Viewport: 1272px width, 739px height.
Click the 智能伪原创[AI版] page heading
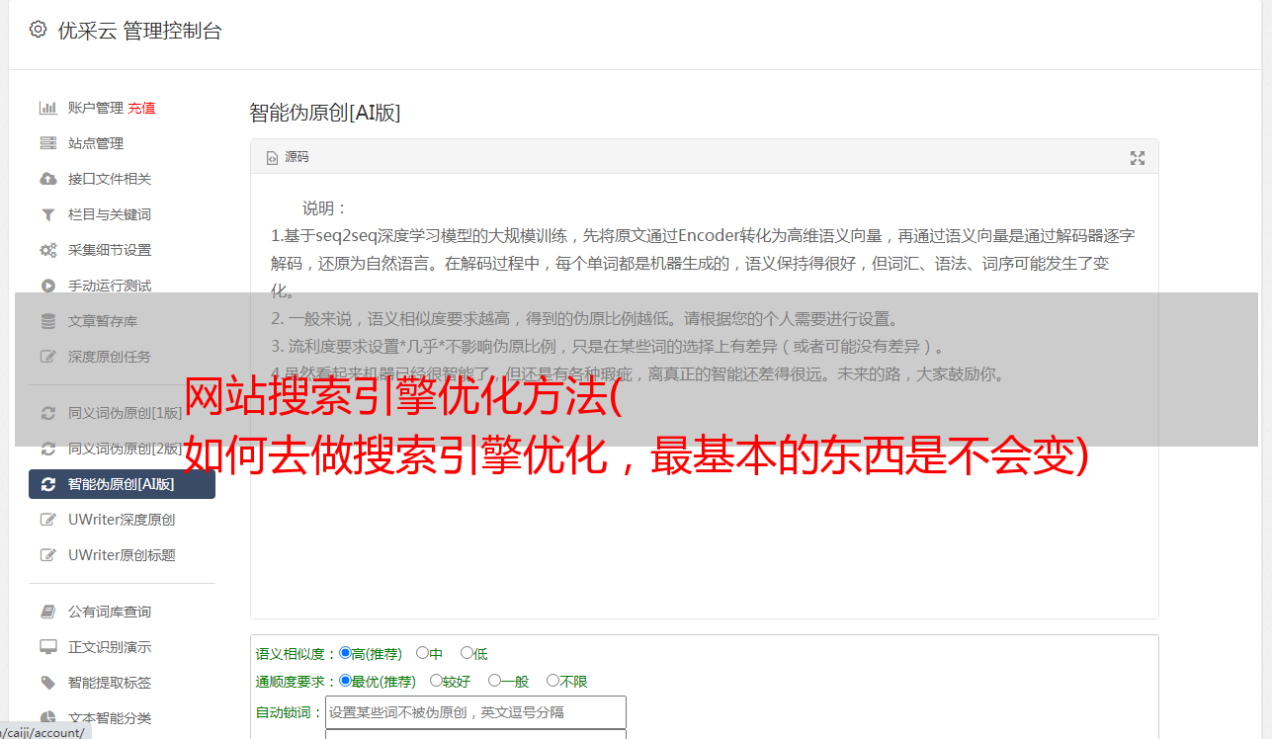point(324,113)
